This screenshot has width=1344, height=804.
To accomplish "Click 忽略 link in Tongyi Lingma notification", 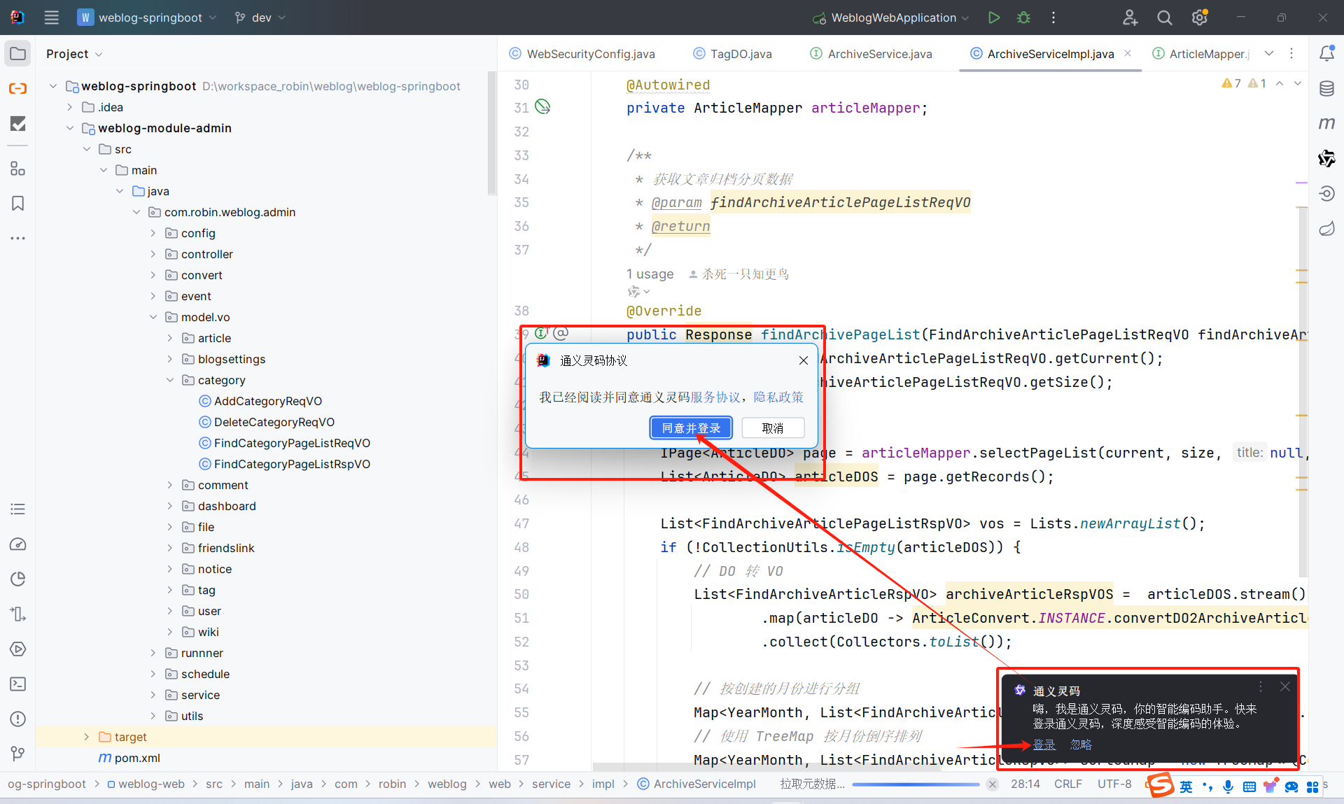I will (x=1081, y=745).
